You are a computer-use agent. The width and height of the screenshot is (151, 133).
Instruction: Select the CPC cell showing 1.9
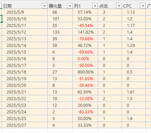(x=134, y=119)
